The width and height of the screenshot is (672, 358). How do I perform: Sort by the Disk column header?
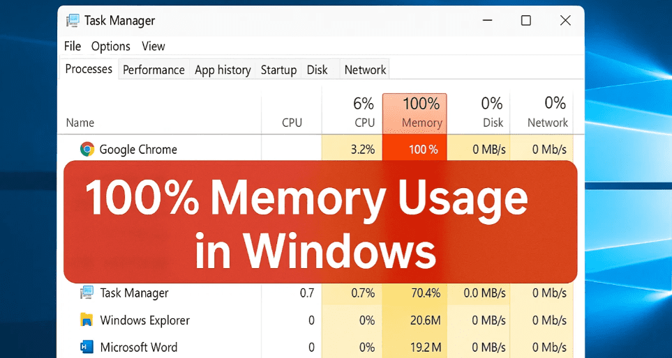point(492,113)
